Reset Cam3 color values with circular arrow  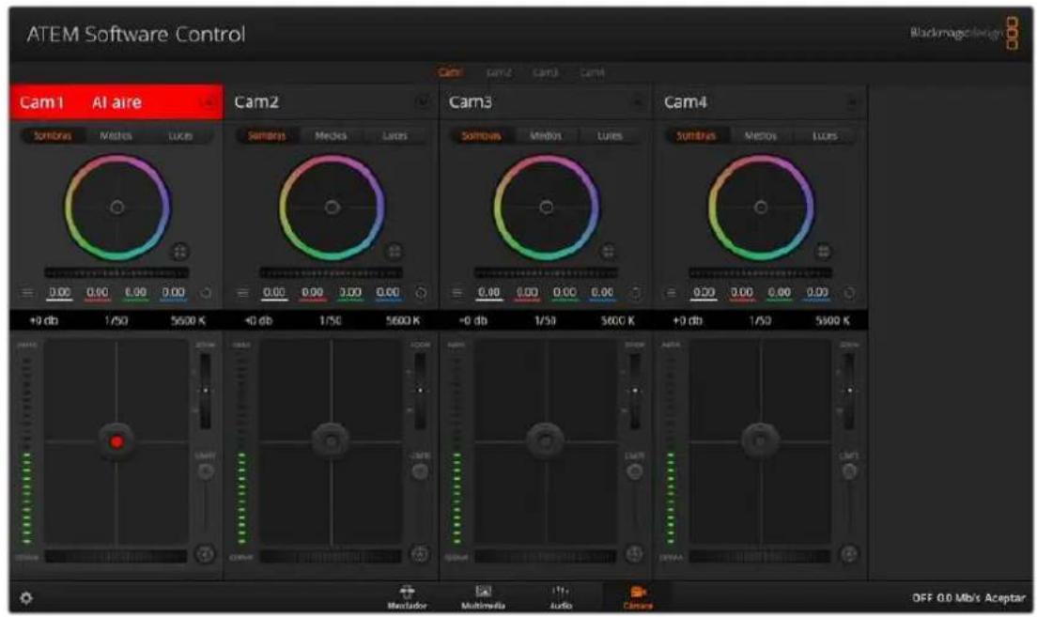coord(635,292)
